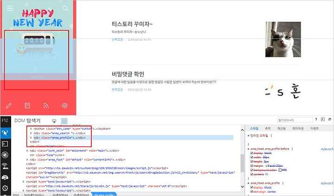Viewport: 334px width, 196px height.
Task: Switch to the 계산됨 tab
Action: click(x=282, y=128)
